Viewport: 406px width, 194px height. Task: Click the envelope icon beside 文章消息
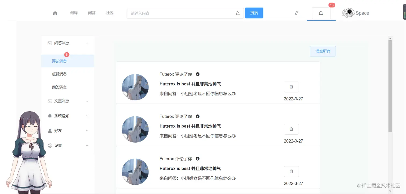[50, 101]
